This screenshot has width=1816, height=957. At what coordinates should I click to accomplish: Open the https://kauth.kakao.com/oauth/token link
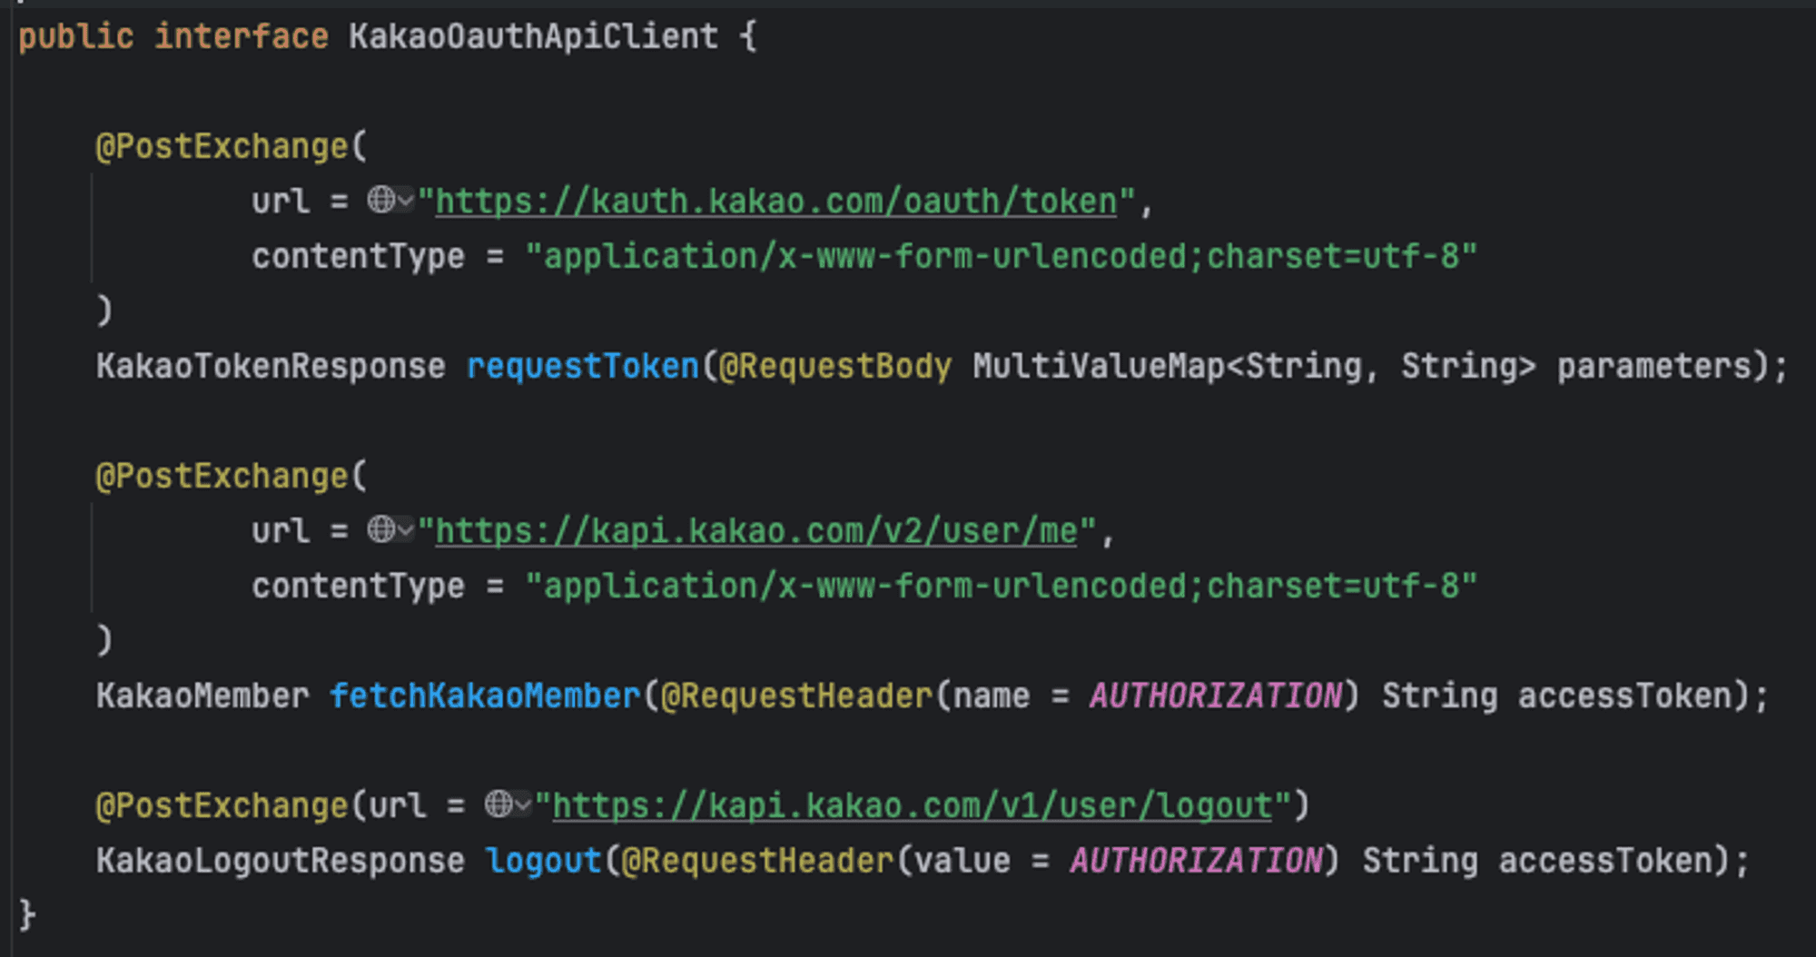(776, 202)
